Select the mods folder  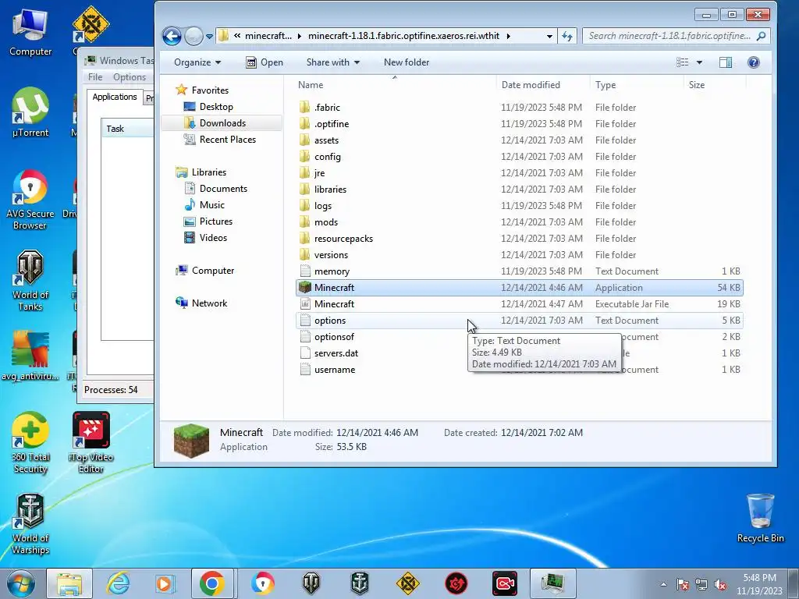[519, 222]
